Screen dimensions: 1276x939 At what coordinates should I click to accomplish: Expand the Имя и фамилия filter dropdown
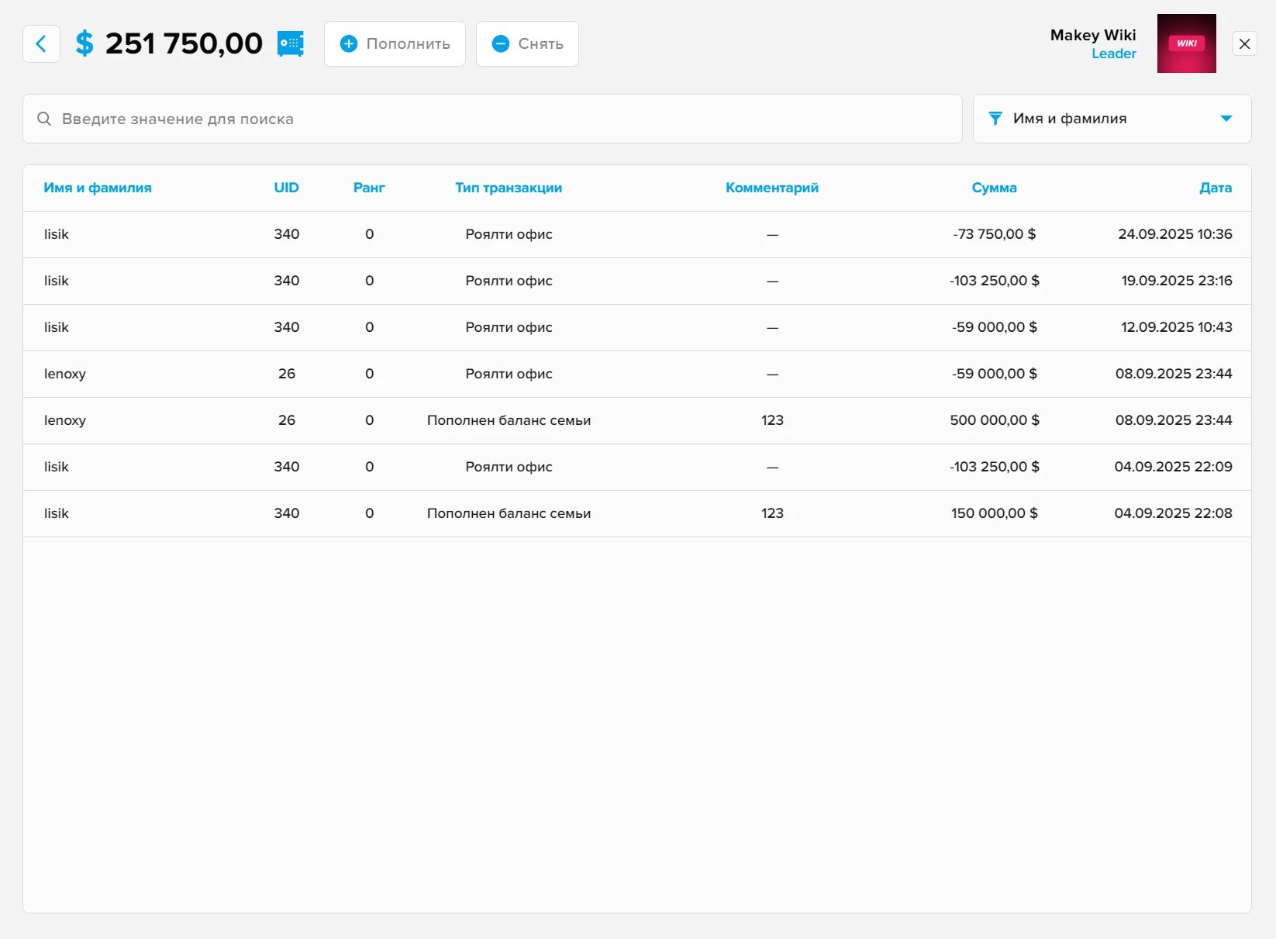tap(1225, 119)
